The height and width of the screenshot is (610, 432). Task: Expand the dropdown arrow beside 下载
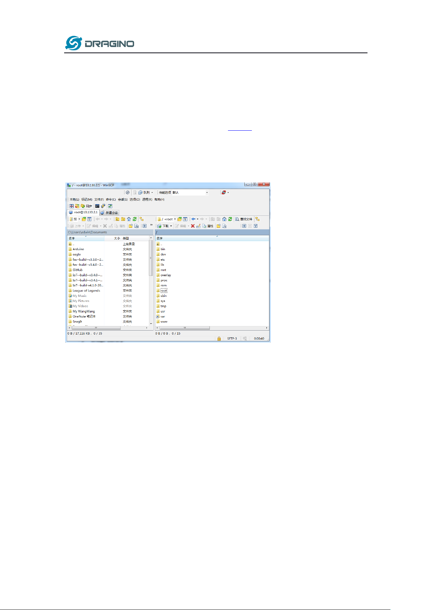tap(171, 226)
